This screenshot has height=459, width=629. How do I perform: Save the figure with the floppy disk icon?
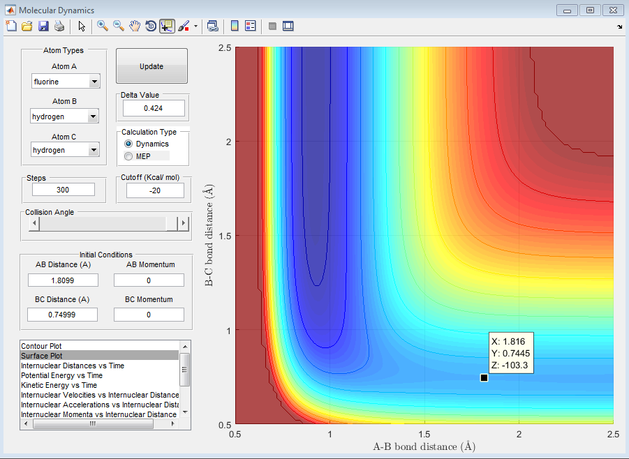click(x=43, y=26)
